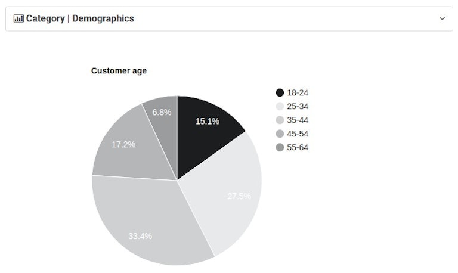Click the 25-34 legend color dot
Screen dimensions: 458x273
click(280, 106)
